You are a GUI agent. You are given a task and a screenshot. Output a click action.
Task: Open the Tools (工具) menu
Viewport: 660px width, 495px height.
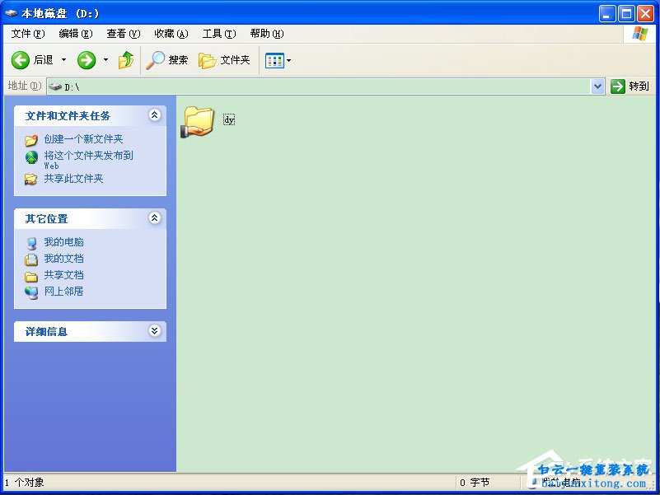(x=219, y=34)
